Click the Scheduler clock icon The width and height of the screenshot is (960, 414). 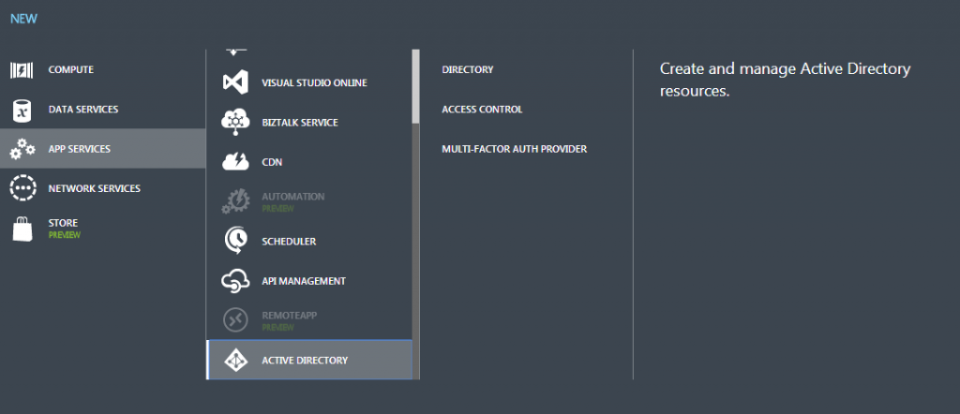235,241
